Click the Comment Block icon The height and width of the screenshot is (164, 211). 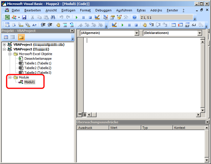(65, 25)
